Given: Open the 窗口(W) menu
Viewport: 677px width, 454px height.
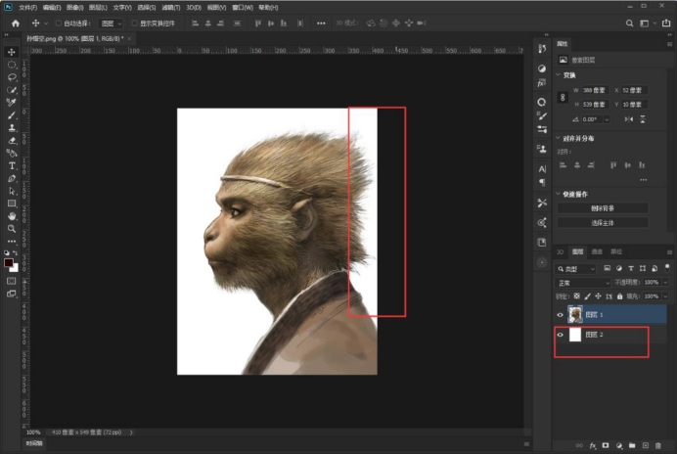Looking at the screenshot, I should [x=243, y=8].
